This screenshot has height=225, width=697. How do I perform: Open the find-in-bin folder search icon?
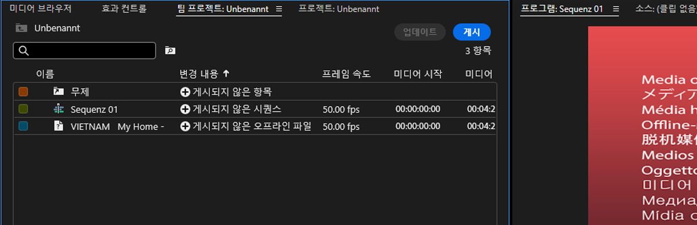(170, 50)
